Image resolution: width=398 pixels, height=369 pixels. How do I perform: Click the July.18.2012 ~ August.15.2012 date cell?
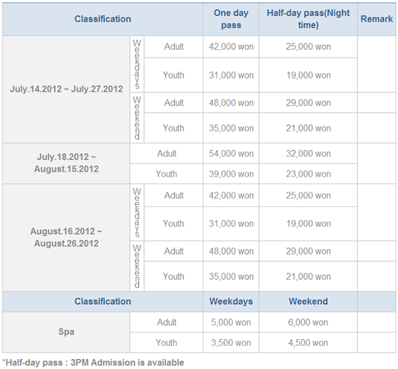[x=67, y=163]
